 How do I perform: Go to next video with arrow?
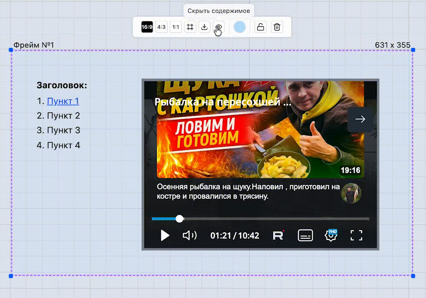tap(360, 119)
